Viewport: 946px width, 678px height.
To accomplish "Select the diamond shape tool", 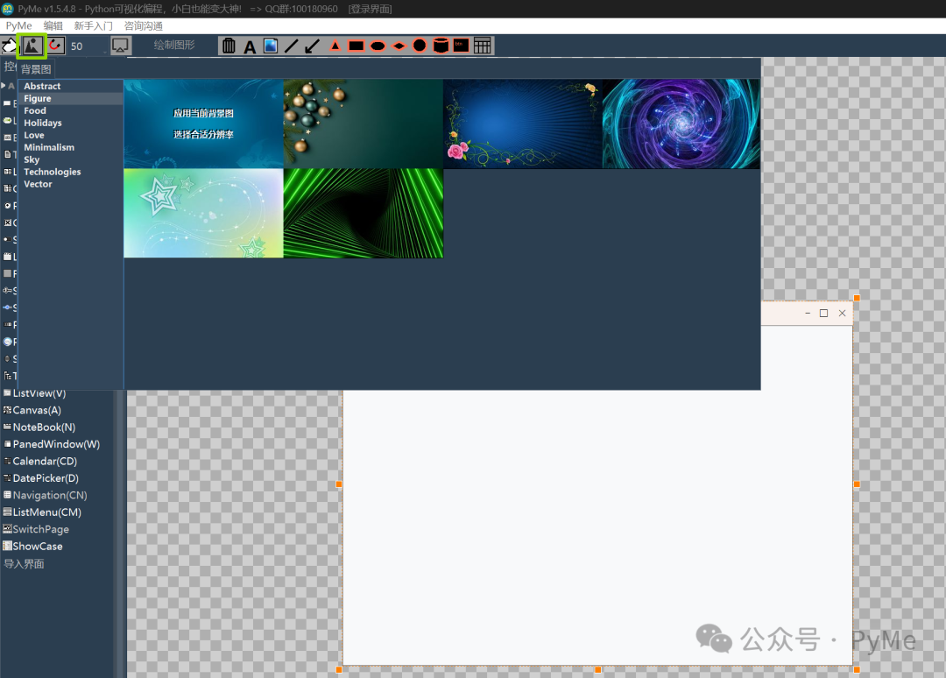I will click(399, 46).
